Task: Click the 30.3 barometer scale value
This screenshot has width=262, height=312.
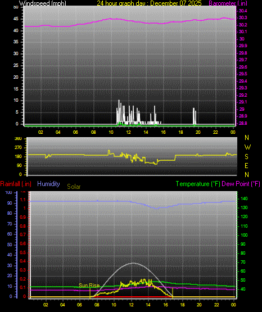Action: point(243,18)
